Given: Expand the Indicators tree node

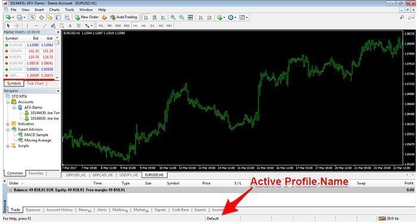Looking at the screenshot, I should [8, 124].
